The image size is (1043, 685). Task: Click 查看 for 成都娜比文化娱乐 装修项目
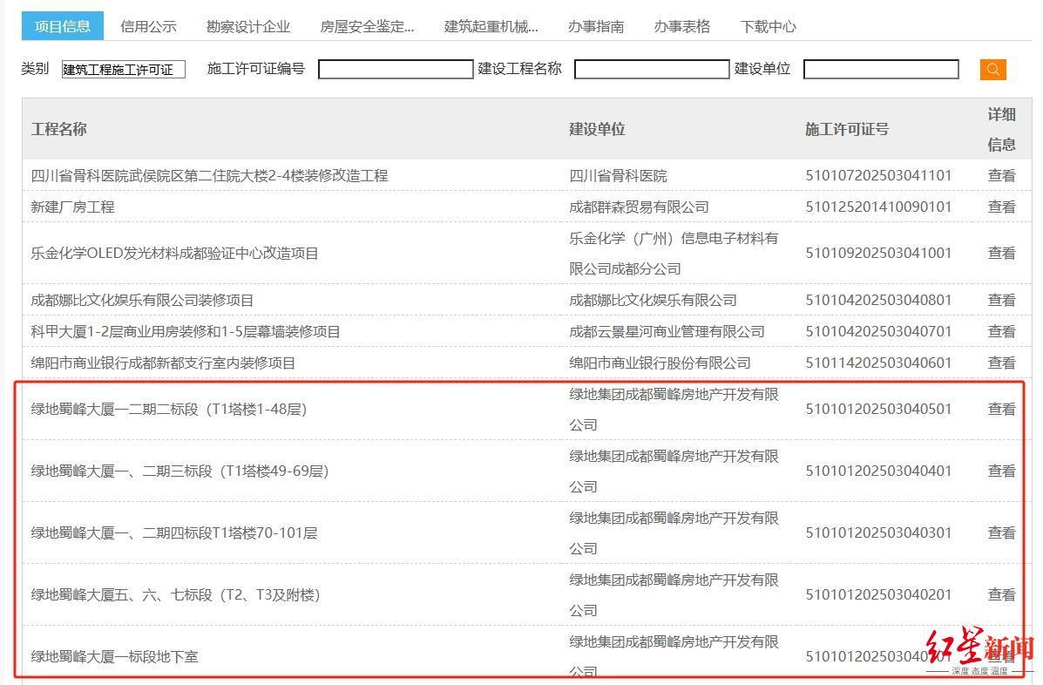(1002, 300)
